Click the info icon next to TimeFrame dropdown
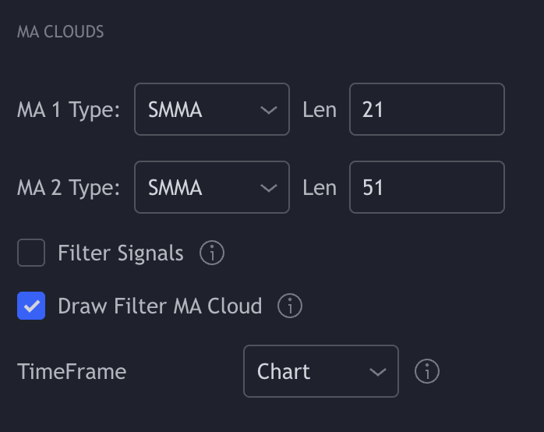The width and height of the screenshot is (544, 432). click(x=427, y=371)
